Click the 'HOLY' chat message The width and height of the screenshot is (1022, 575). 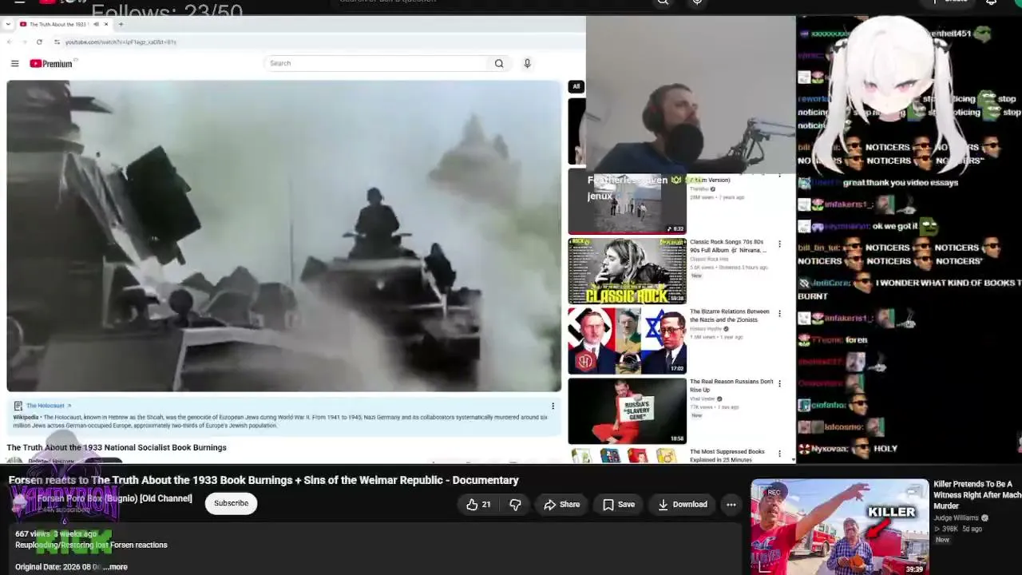pos(885,449)
